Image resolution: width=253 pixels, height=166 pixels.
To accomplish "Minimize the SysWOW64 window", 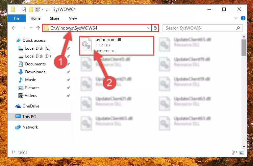I will [209, 9].
